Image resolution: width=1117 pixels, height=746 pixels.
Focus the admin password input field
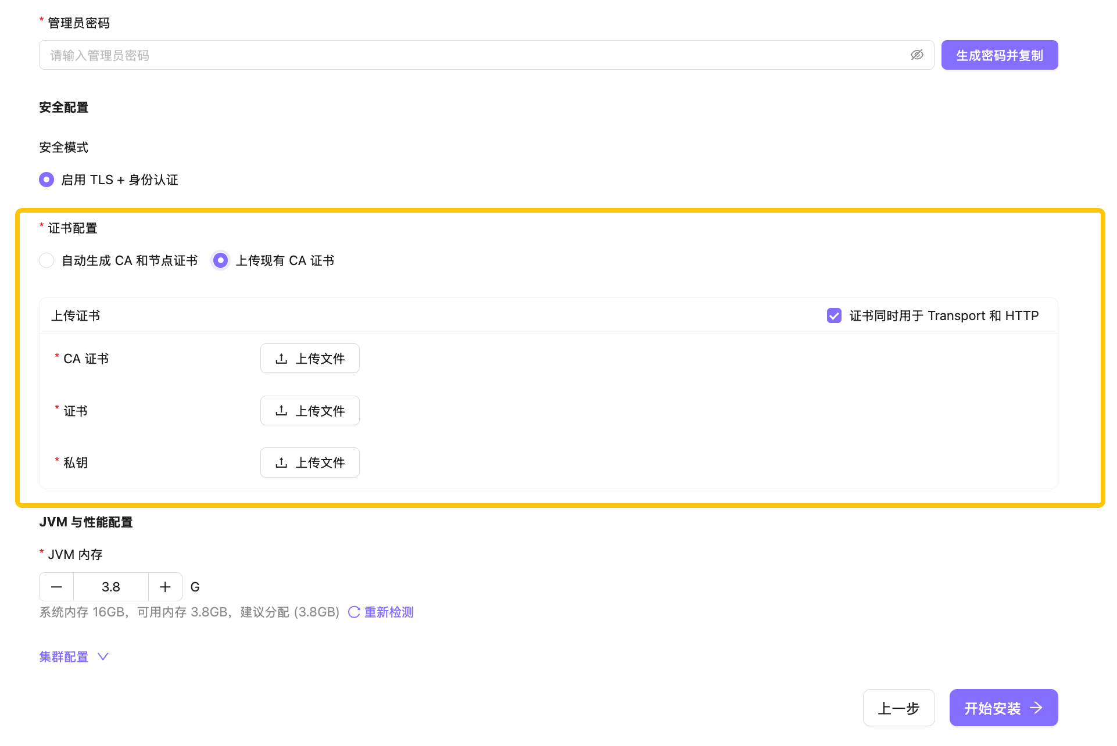465,55
